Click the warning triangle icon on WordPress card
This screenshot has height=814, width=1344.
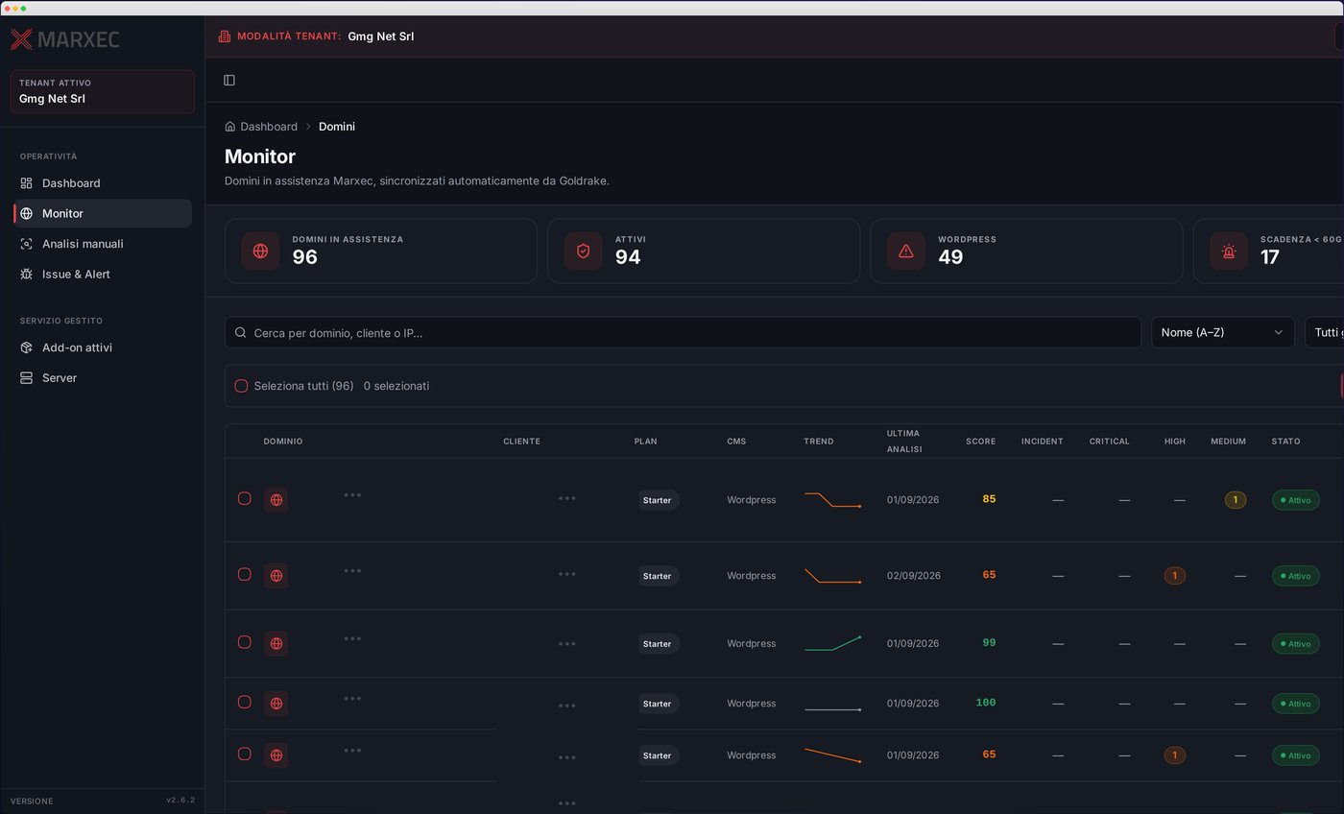(x=905, y=251)
